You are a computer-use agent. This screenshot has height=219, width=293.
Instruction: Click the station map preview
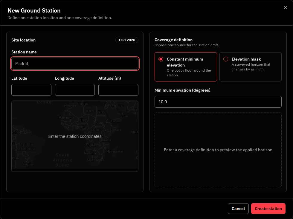[75, 136]
